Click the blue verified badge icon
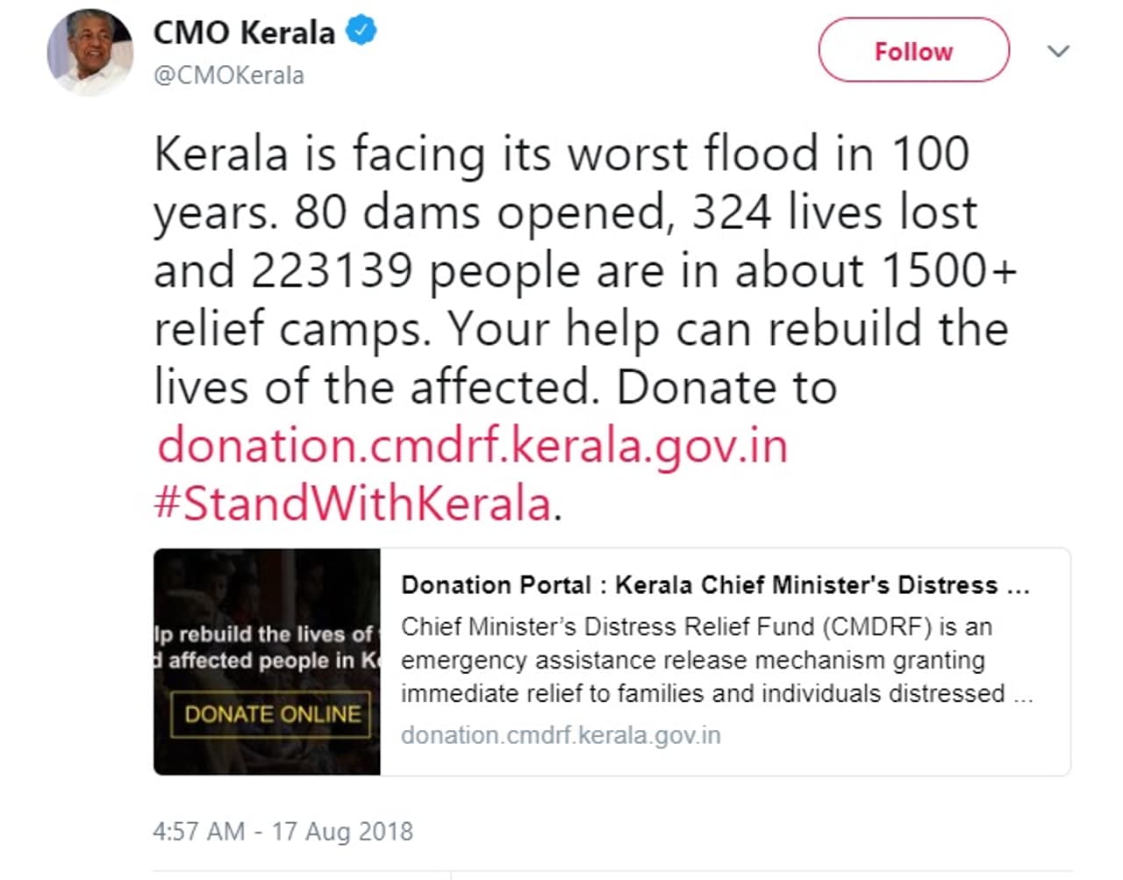1123x880 pixels. pos(361,32)
